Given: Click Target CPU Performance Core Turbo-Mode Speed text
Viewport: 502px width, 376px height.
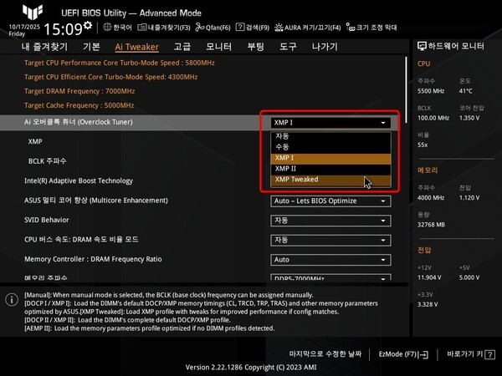Looking at the screenshot, I should [120, 63].
